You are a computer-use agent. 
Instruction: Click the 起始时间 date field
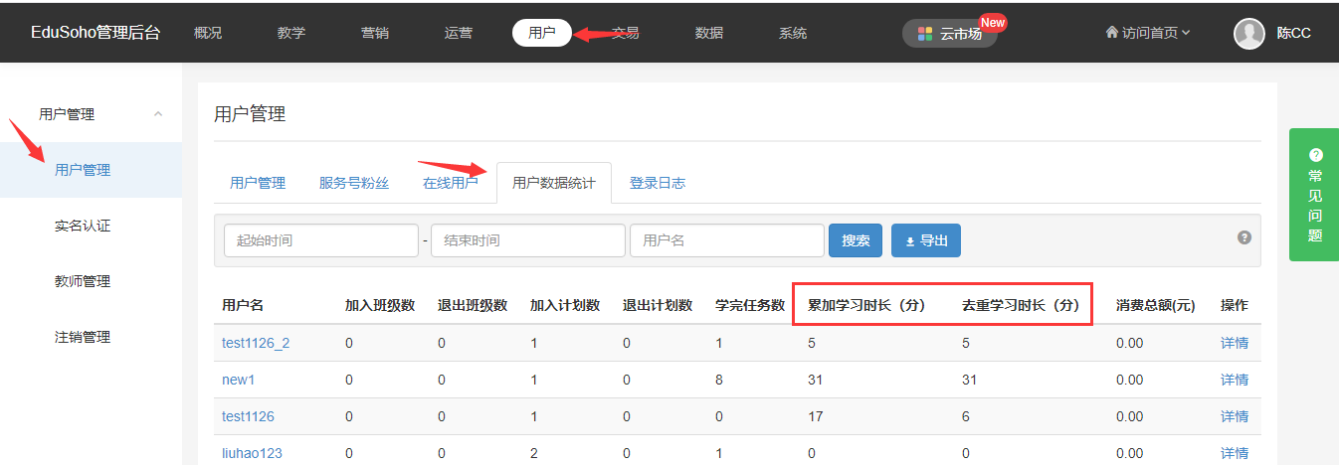click(x=321, y=240)
